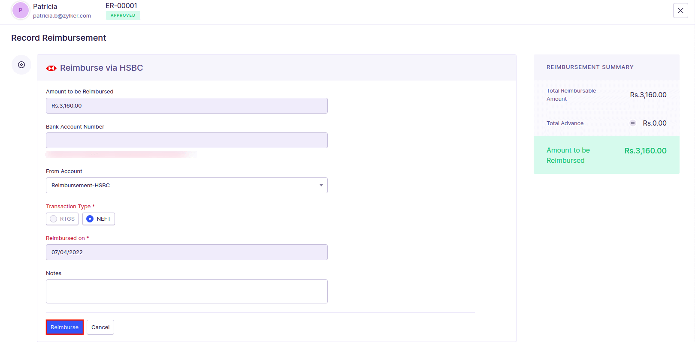Click the patricia.b@zylker.com email link
The image size is (695, 342).
pos(62,16)
